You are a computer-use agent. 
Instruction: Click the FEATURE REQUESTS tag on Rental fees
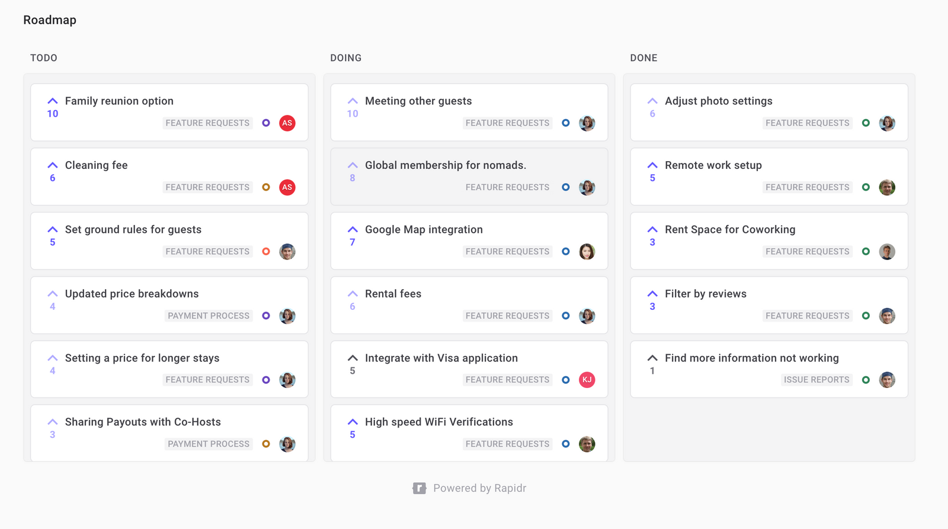pos(507,315)
